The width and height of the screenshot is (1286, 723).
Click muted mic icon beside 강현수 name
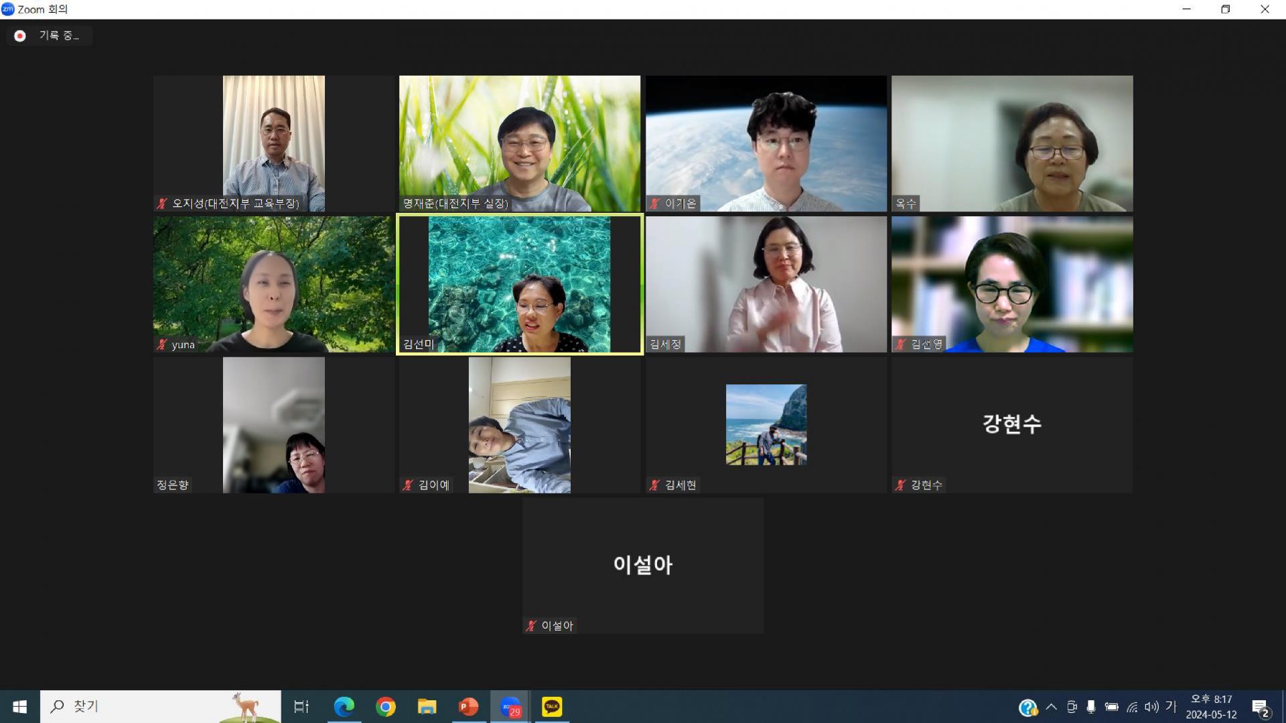[x=901, y=485]
